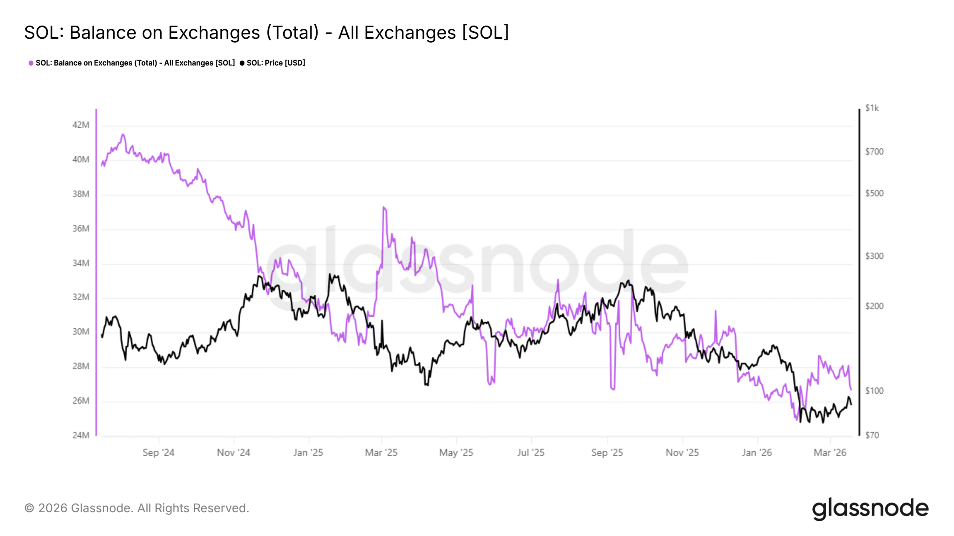Click the purple legend dot for exchange balance

(x=31, y=63)
